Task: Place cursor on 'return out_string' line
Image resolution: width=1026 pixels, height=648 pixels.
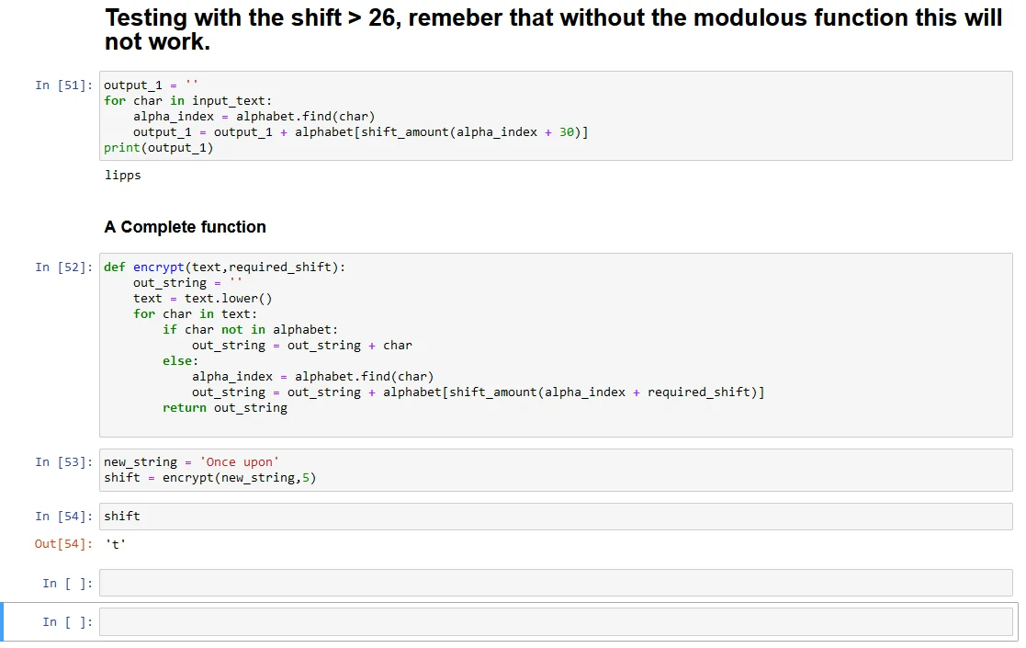Action: [x=224, y=408]
